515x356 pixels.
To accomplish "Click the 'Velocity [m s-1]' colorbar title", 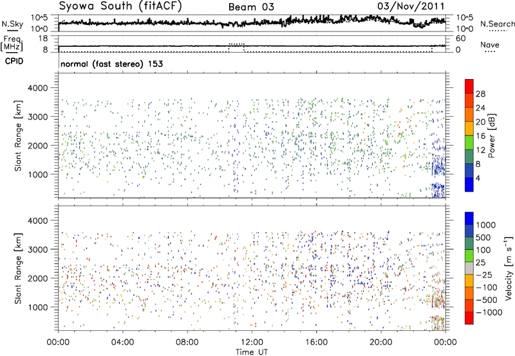I will tap(509, 268).
